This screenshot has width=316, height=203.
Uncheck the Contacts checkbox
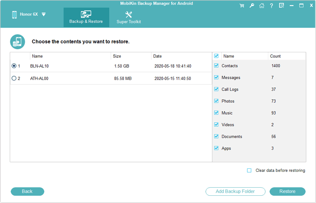click(x=217, y=66)
